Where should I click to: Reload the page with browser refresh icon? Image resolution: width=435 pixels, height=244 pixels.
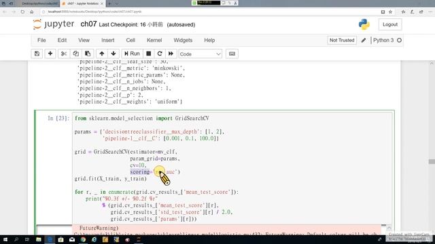click(22, 12)
